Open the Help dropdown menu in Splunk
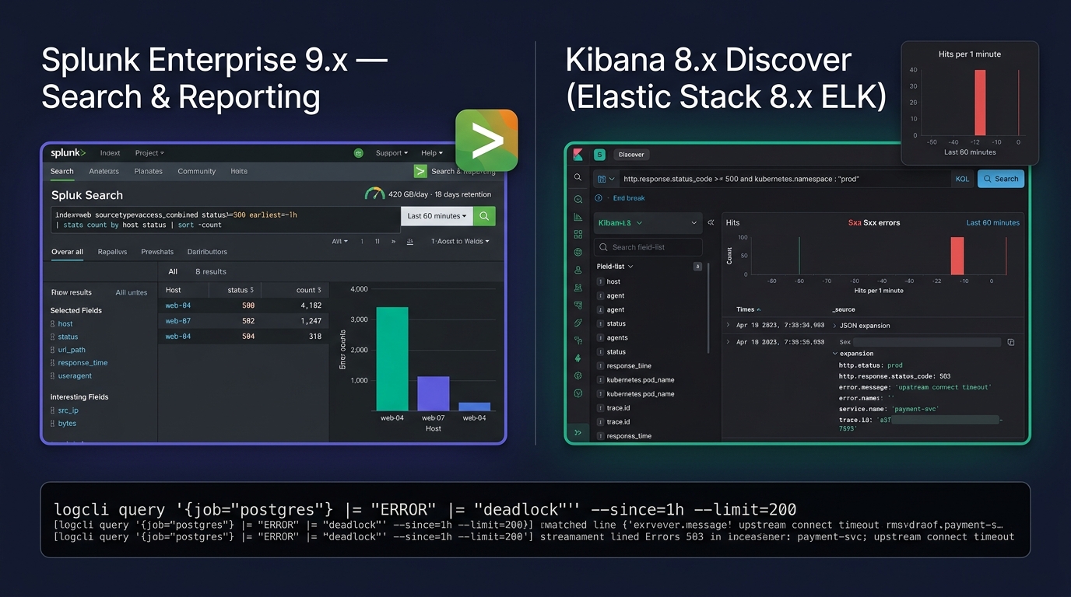Image resolution: width=1071 pixels, height=597 pixels. (432, 153)
